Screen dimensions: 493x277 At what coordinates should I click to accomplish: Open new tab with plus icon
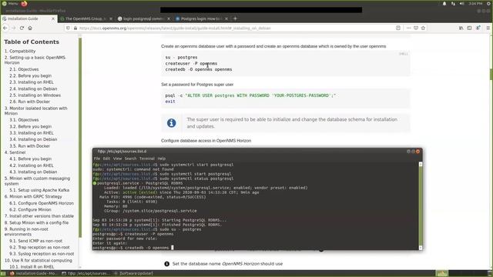235,18
